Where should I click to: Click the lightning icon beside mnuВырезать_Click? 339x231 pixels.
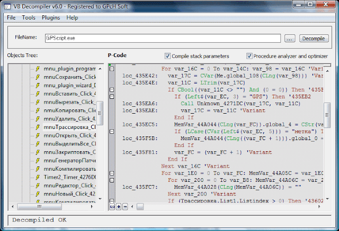click(38, 102)
